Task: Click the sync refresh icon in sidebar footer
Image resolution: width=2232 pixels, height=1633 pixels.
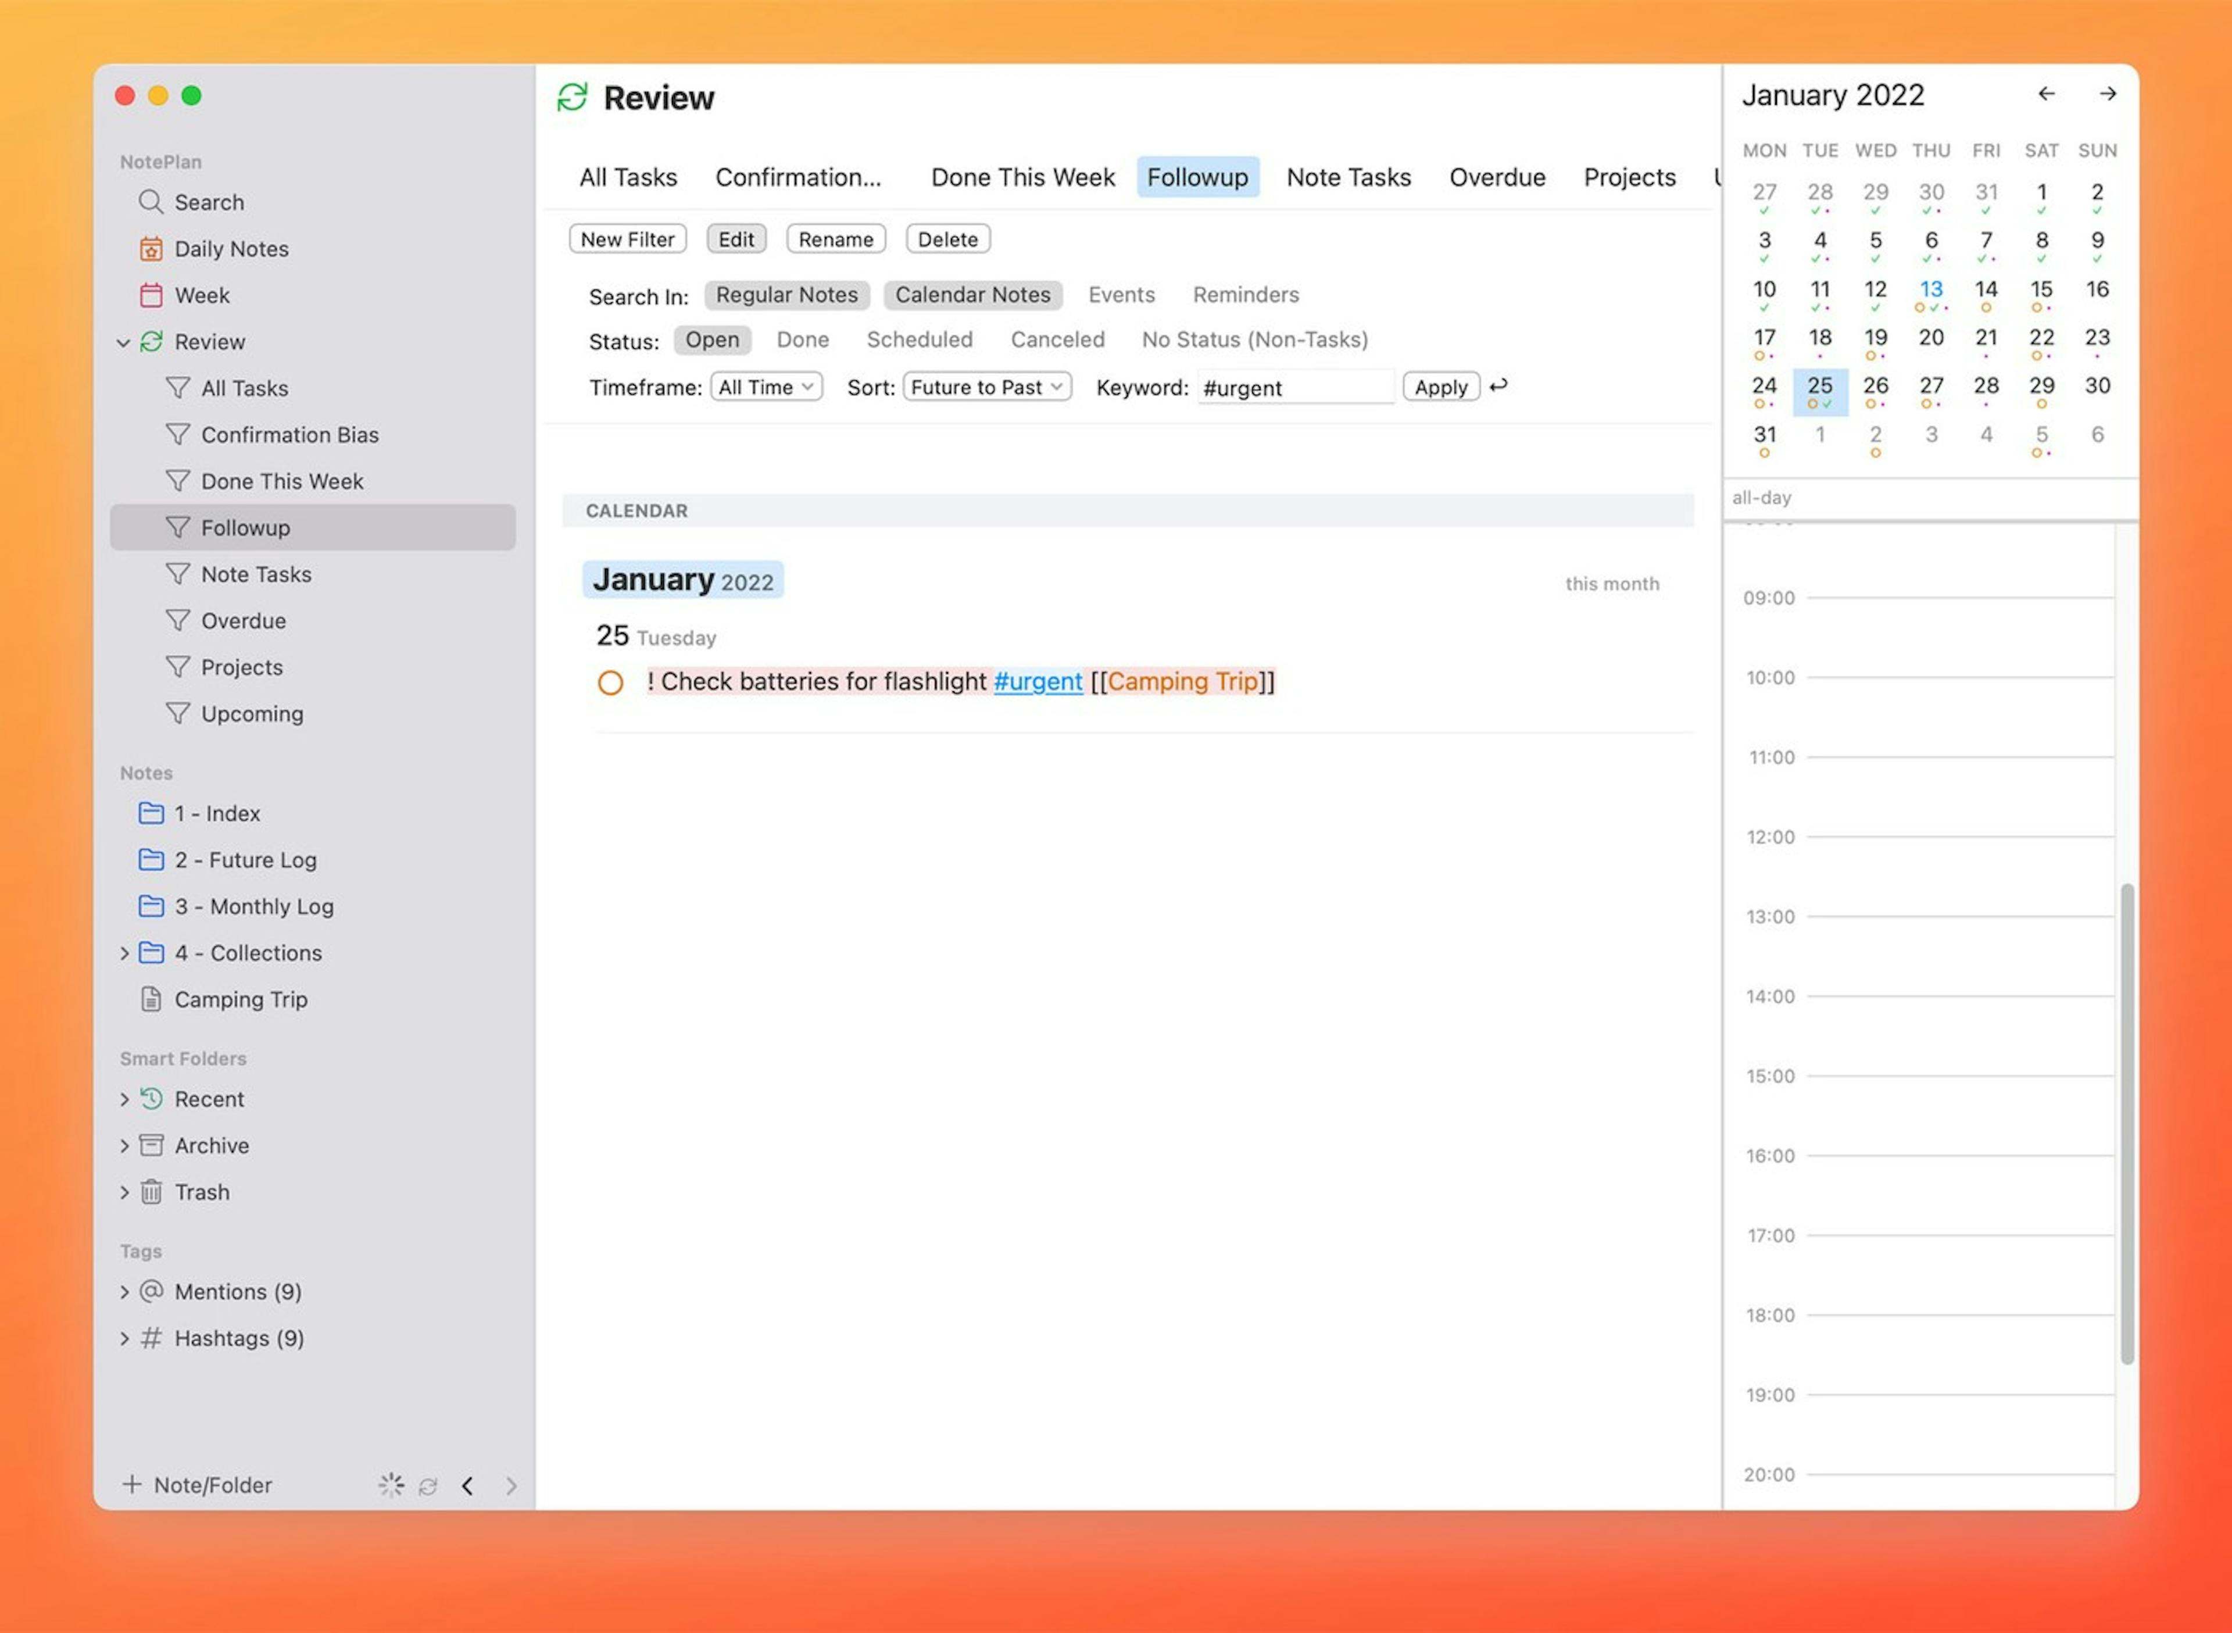Action: tap(428, 1486)
